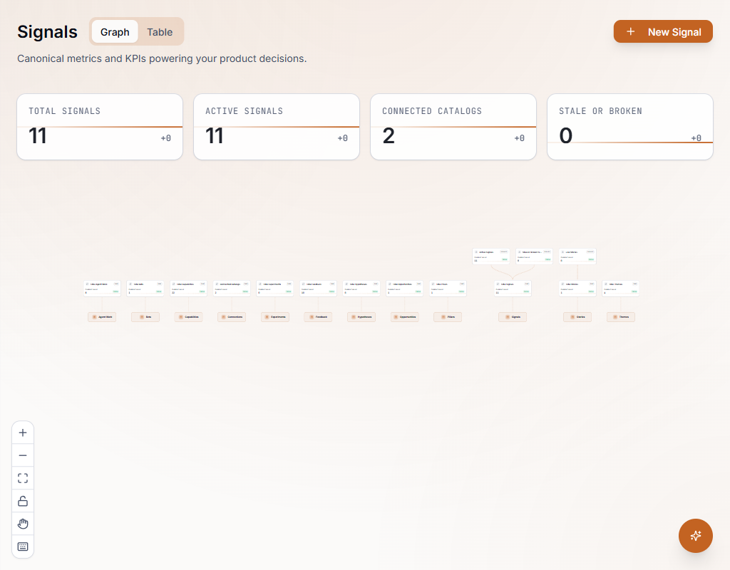Click the Signals page heading

[x=48, y=32]
